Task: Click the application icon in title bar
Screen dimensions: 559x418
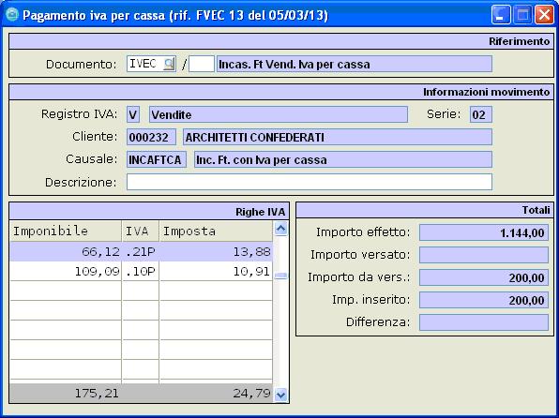Action: [x=12, y=15]
